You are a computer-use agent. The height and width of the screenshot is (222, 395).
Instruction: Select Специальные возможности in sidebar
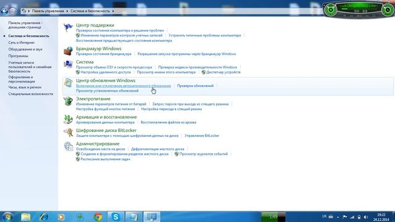(31, 94)
